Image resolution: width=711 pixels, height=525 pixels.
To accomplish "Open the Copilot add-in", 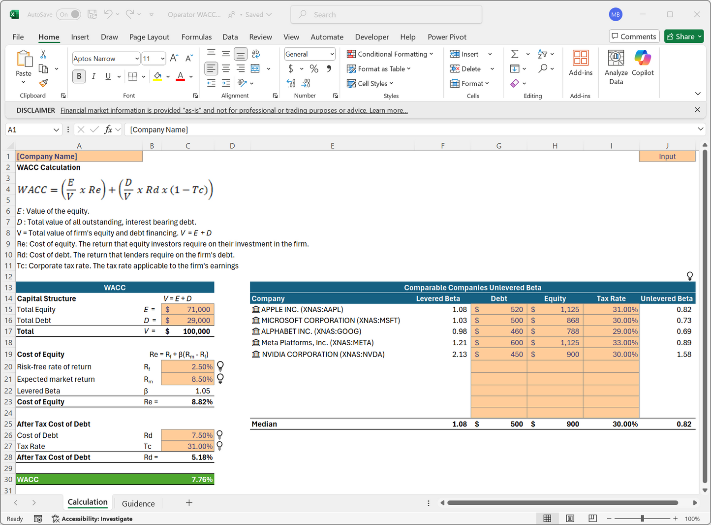I will 643,63.
